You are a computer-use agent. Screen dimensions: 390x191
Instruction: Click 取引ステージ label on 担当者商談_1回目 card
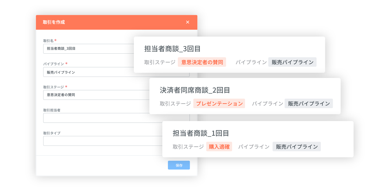pos(188,147)
